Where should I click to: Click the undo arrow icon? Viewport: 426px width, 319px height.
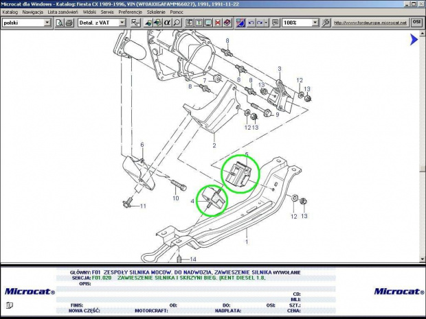251,23
